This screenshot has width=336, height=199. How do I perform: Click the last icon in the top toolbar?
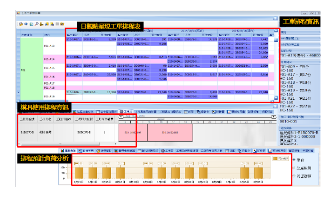click(62, 23)
